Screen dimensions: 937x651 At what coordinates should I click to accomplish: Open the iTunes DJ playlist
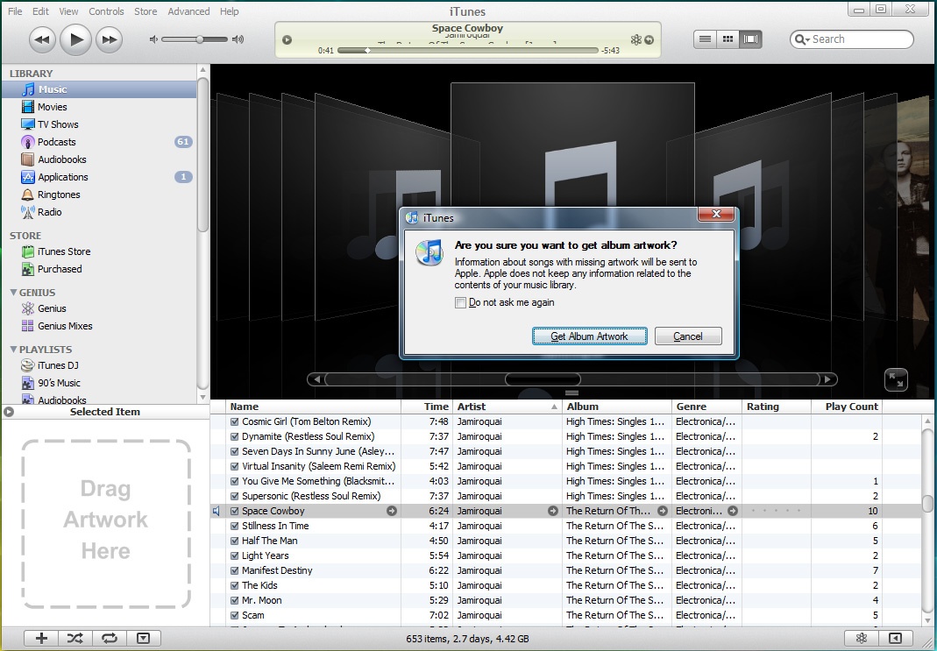99,365
